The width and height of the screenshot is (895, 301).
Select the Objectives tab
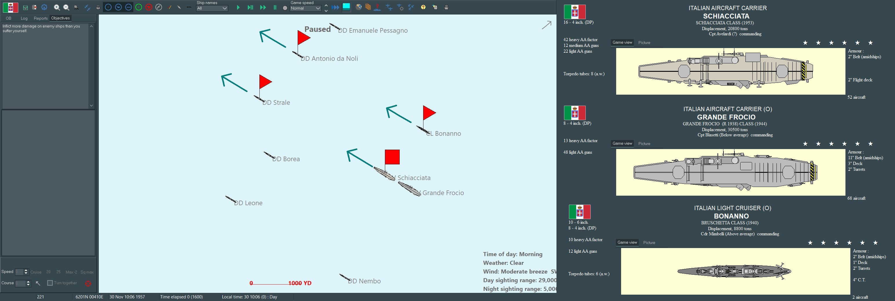tap(61, 18)
